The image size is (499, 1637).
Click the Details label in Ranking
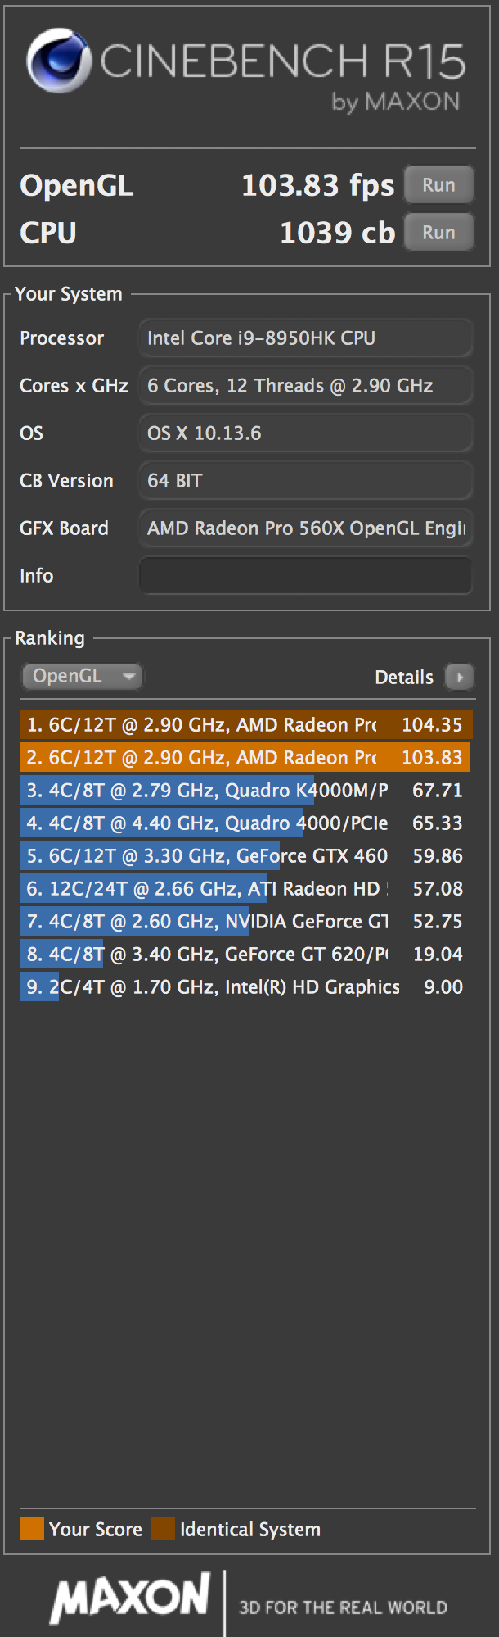(404, 678)
